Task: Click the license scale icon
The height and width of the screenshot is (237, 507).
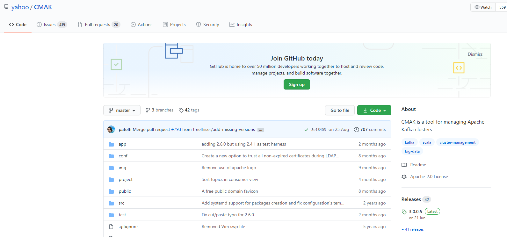Action: click(x=404, y=177)
